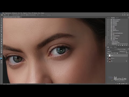Select the Move tool in the toolbar
This screenshot has width=129, height=97.
tap(1, 19)
